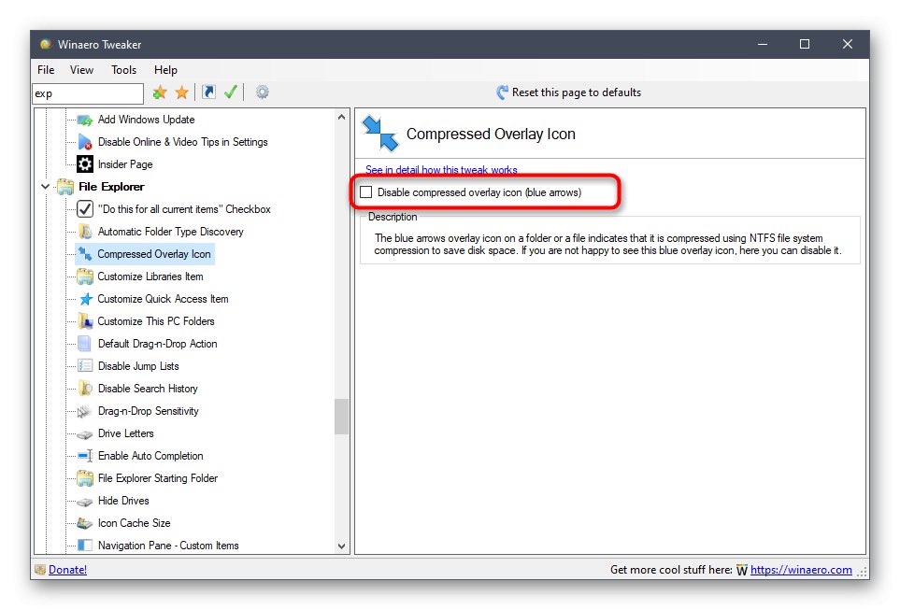Image resolution: width=900 pixels, height=610 pixels.
Task: Open See in detail how this tweak works link
Action: pos(441,170)
